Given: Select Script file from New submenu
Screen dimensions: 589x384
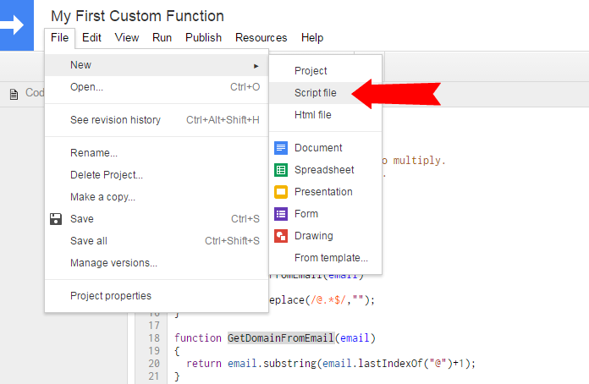Looking at the screenshot, I should [x=315, y=93].
